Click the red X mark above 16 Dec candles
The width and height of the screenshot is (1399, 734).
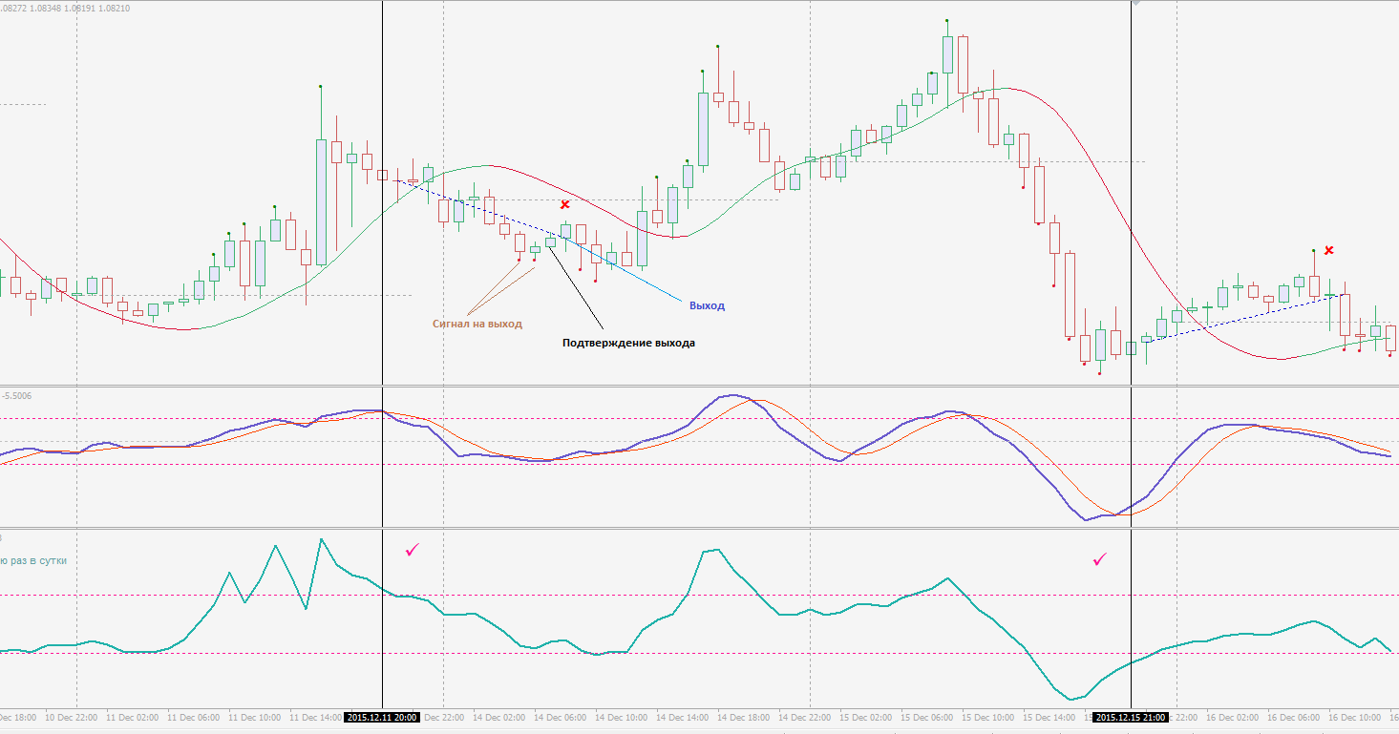click(x=1328, y=250)
